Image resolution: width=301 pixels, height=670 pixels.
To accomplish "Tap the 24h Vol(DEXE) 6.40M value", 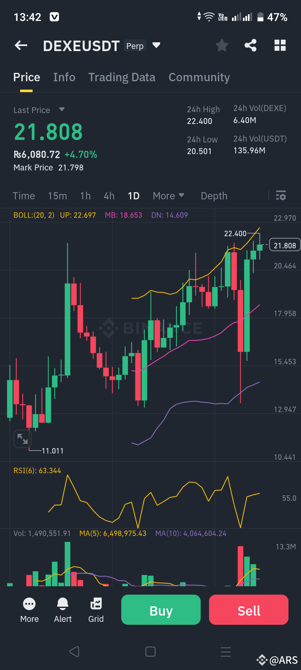I will 245,120.
